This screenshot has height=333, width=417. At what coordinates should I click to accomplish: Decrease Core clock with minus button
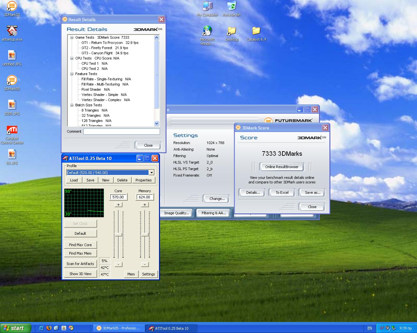click(118, 264)
